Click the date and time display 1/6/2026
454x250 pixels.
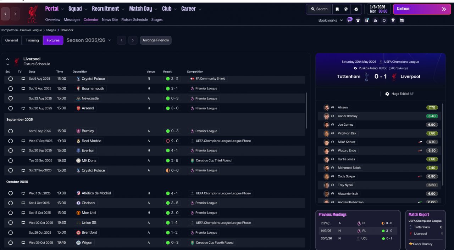(379, 9)
